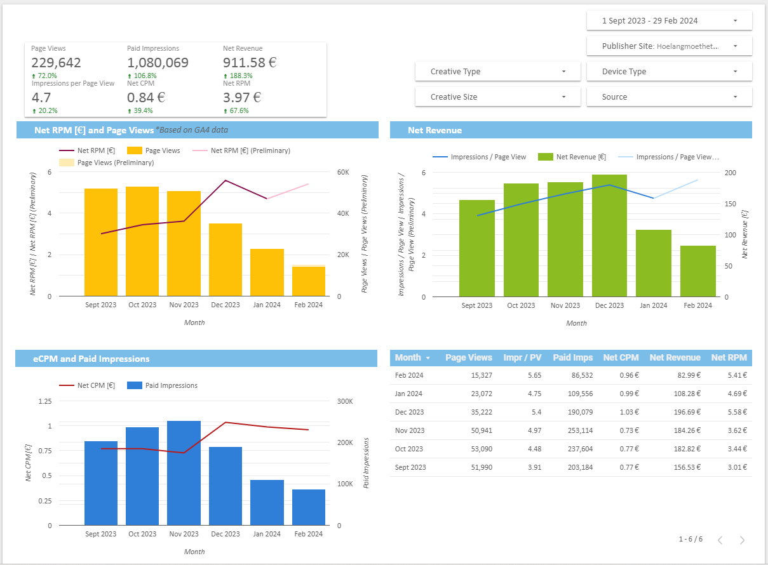The image size is (768, 565).
Task: Click the 5.41 € net RPM cell
Action: (737, 375)
